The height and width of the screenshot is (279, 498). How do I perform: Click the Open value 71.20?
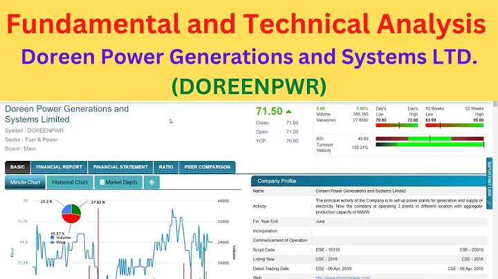(292, 132)
